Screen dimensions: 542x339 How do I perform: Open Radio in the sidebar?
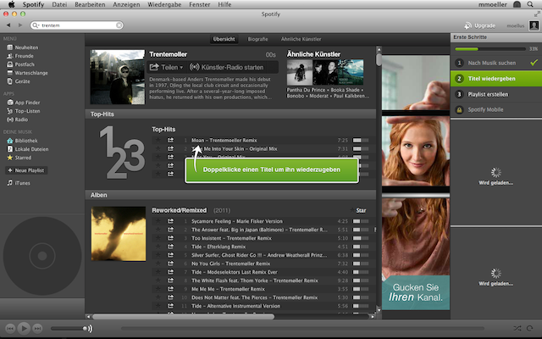(17, 119)
